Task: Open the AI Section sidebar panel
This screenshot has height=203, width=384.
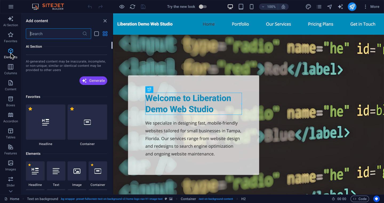Action: [x=11, y=21]
